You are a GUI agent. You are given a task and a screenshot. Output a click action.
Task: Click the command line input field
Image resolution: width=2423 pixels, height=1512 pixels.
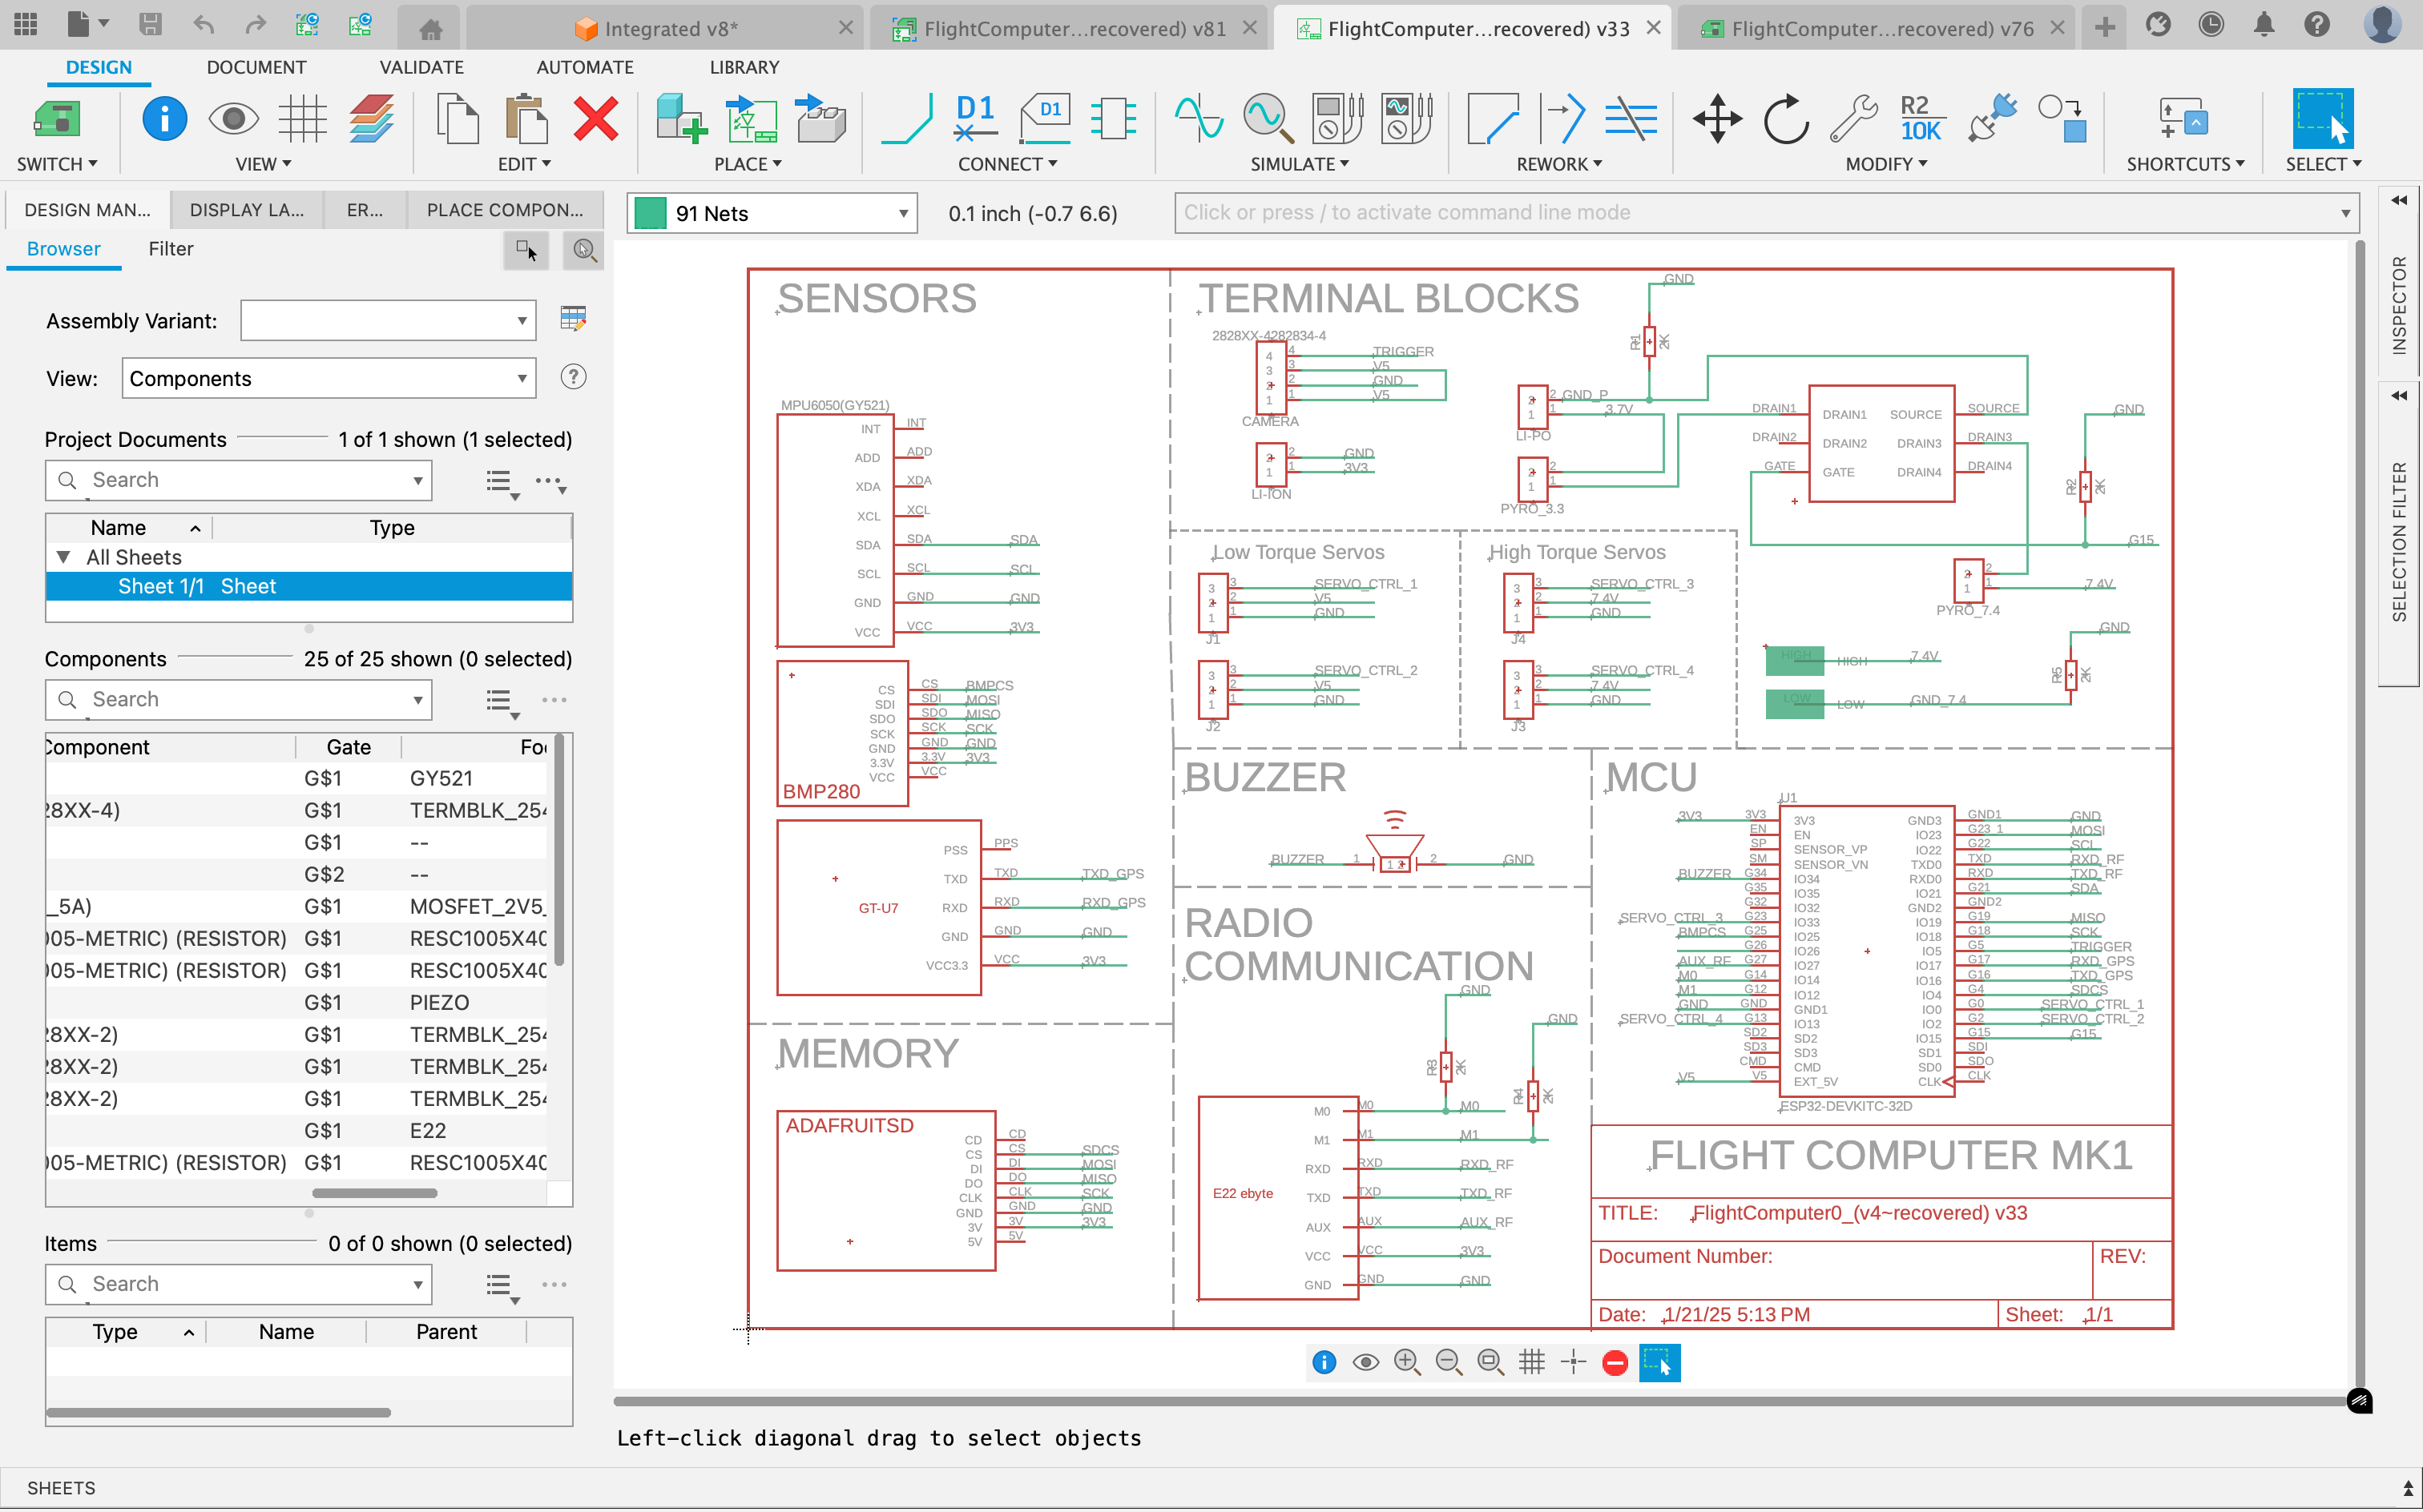pyautogui.click(x=1756, y=213)
